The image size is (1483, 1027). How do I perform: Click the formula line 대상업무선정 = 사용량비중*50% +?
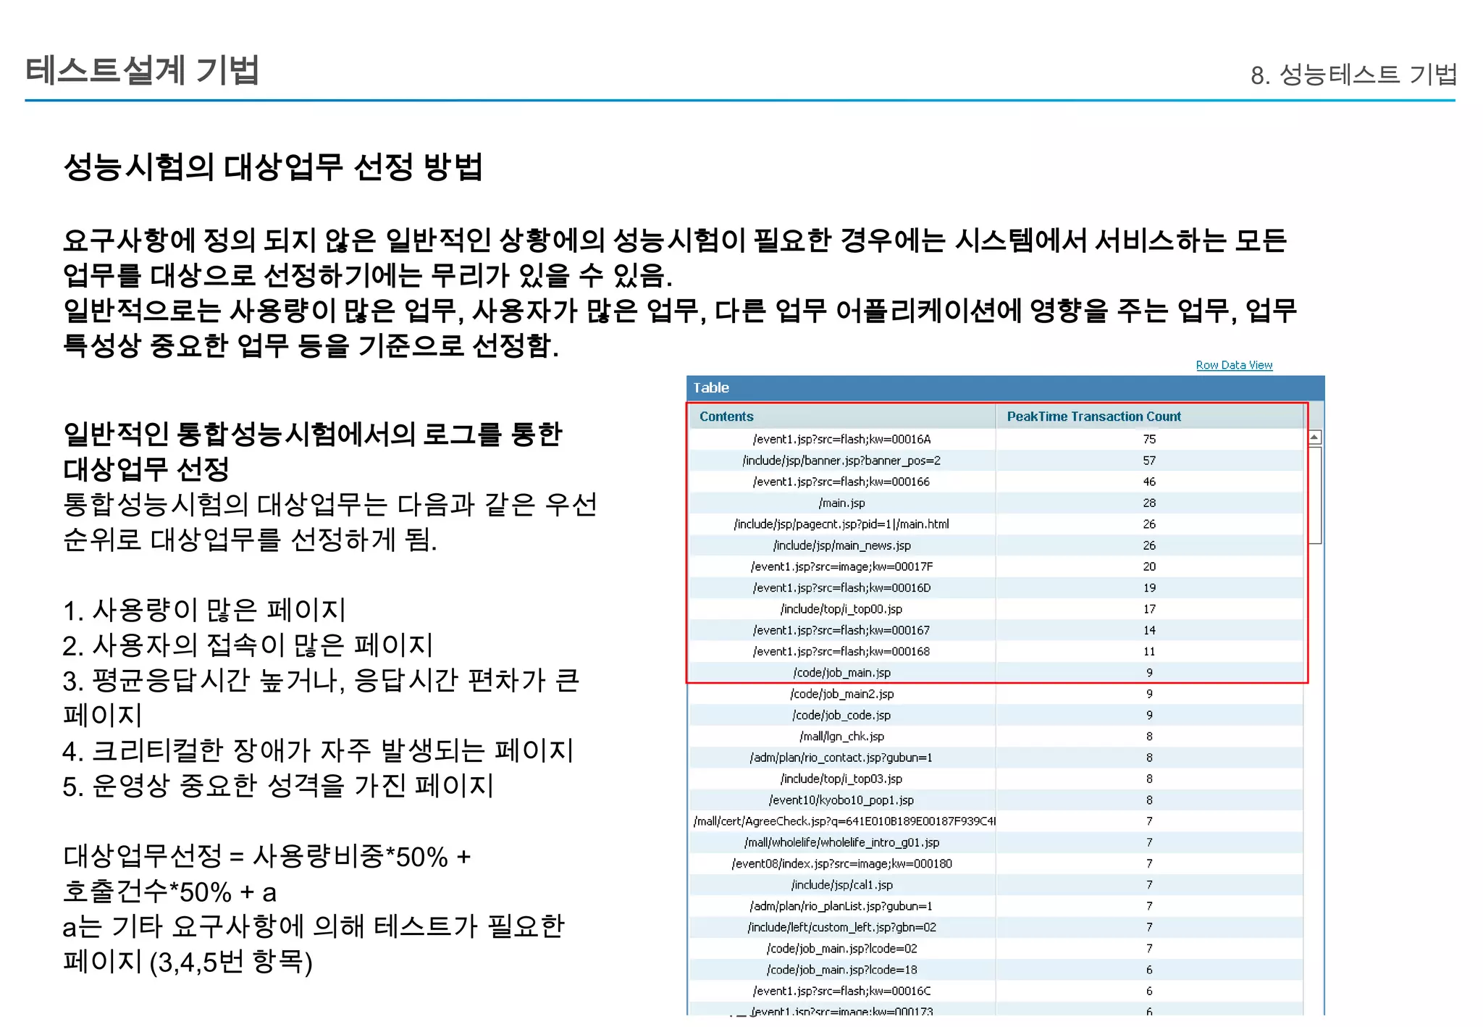(267, 857)
